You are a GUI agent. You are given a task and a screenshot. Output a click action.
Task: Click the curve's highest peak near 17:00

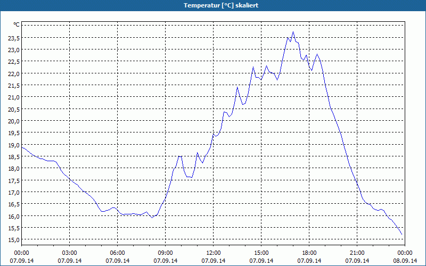[293, 32]
